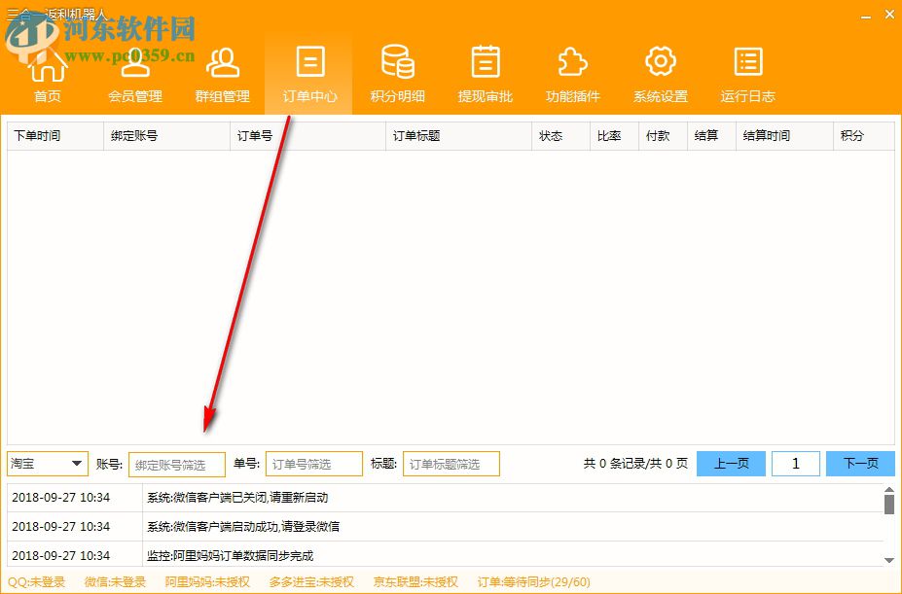This screenshot has width=902, height=594.
Task: Click 下一页 next page button
Action: point(860,464)
